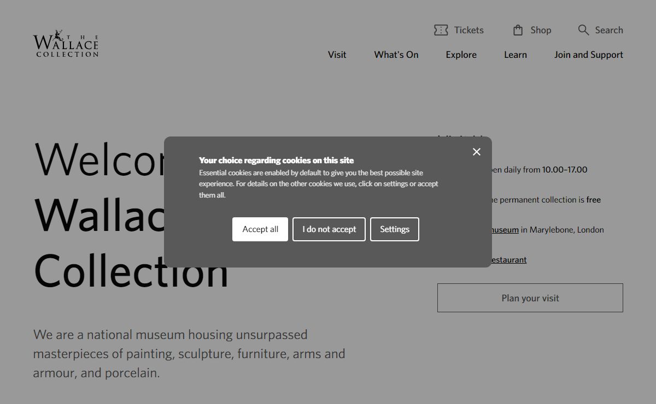Image resolution: width=656 pixels, height=404 pixels.
Task: Open the Tickets link text
Action: (x=469, y=30)
